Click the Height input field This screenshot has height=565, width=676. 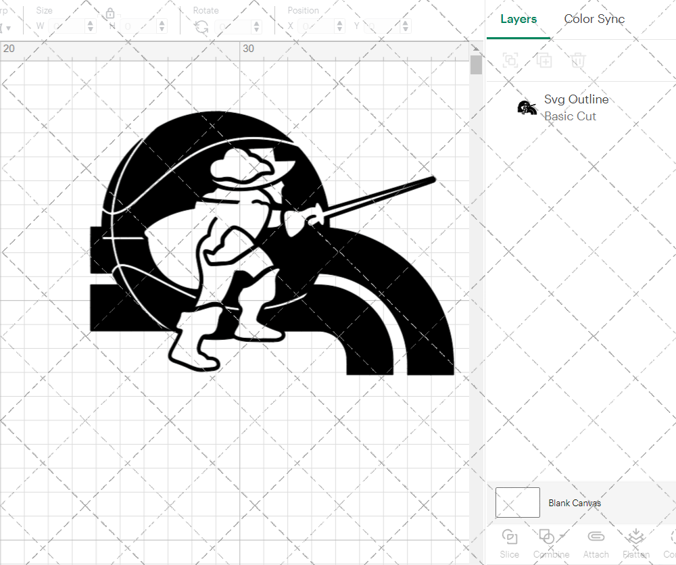(139, 26)
